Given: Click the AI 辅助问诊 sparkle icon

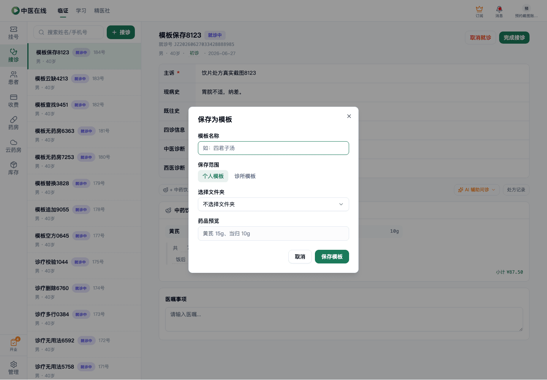Looking at the screenshot, I should (x=461, y=190).
